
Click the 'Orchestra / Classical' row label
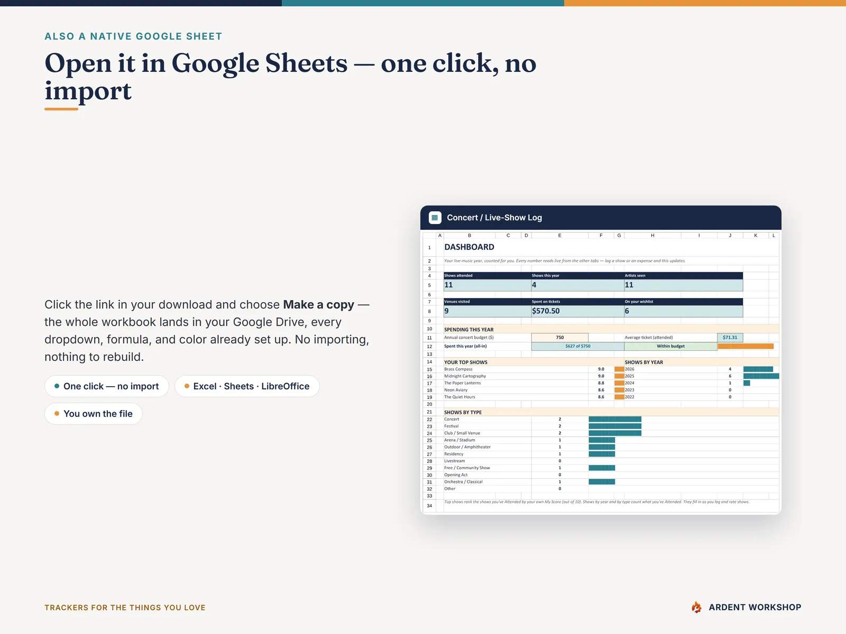pos(463,482)
